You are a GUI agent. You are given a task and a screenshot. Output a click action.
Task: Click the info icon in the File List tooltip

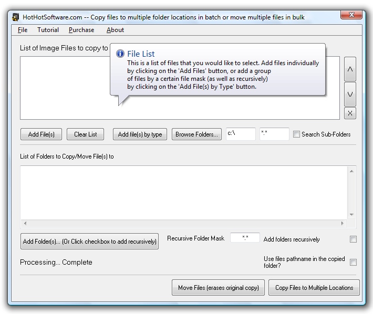tap(120, 54)
